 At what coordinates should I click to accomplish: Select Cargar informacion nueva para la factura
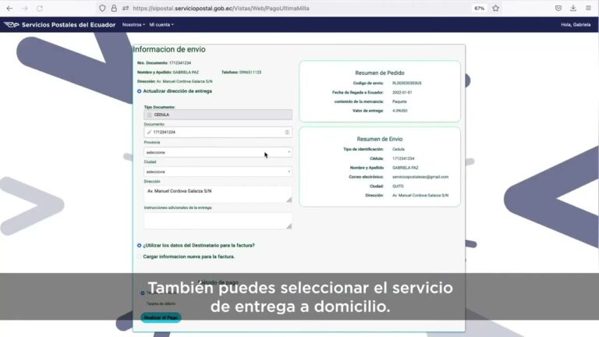click(139, 257)
